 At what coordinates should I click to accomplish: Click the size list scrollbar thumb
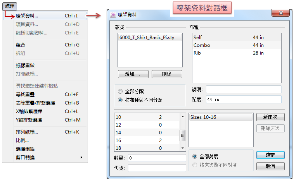pyautogui.click(x=183, y=135)
